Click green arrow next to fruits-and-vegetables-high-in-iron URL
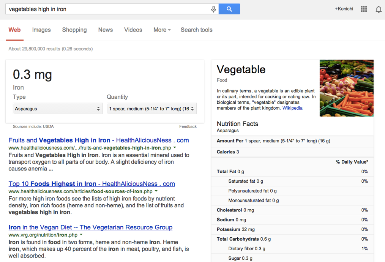 (175, 148)
